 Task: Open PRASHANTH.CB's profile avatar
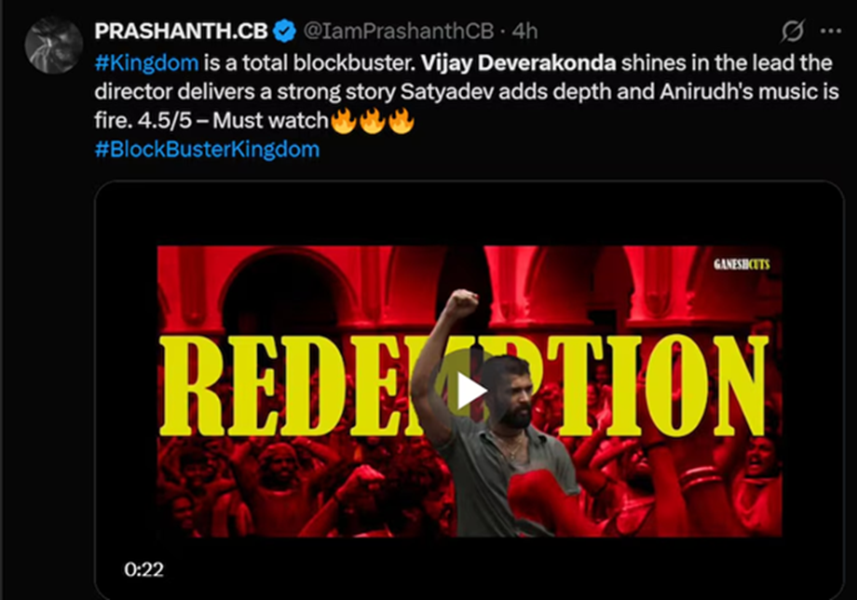(54, 45)
